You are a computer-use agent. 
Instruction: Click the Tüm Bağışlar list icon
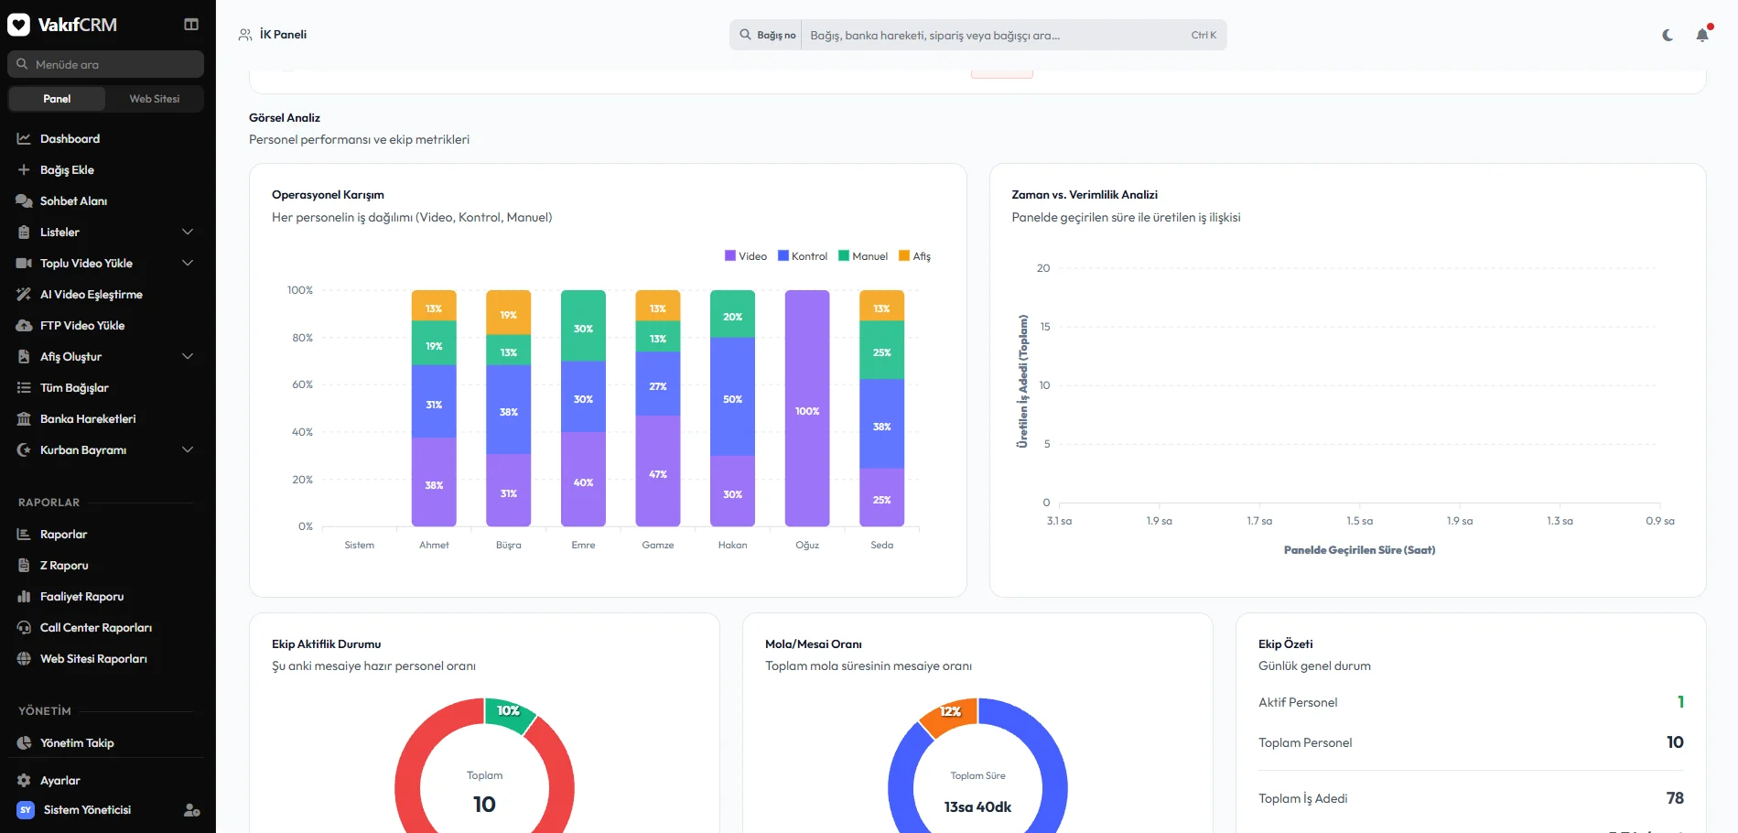pyautogui.click(x=24, y=388)
